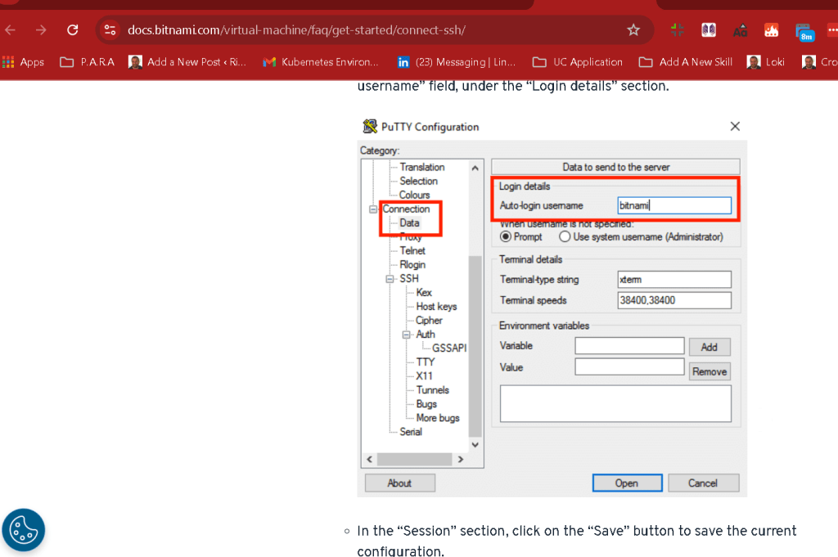Close the PuTTY Configuration dialog

coord(735,126)
